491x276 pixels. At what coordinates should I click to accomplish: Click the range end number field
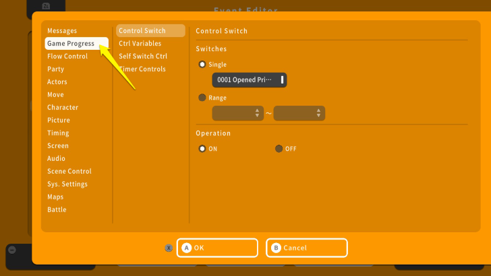[299, 113]
